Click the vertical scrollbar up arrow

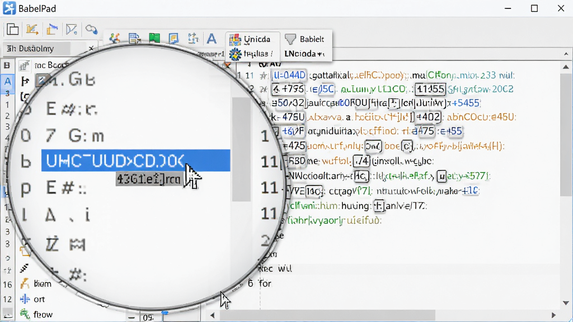[x=566, y=67]
